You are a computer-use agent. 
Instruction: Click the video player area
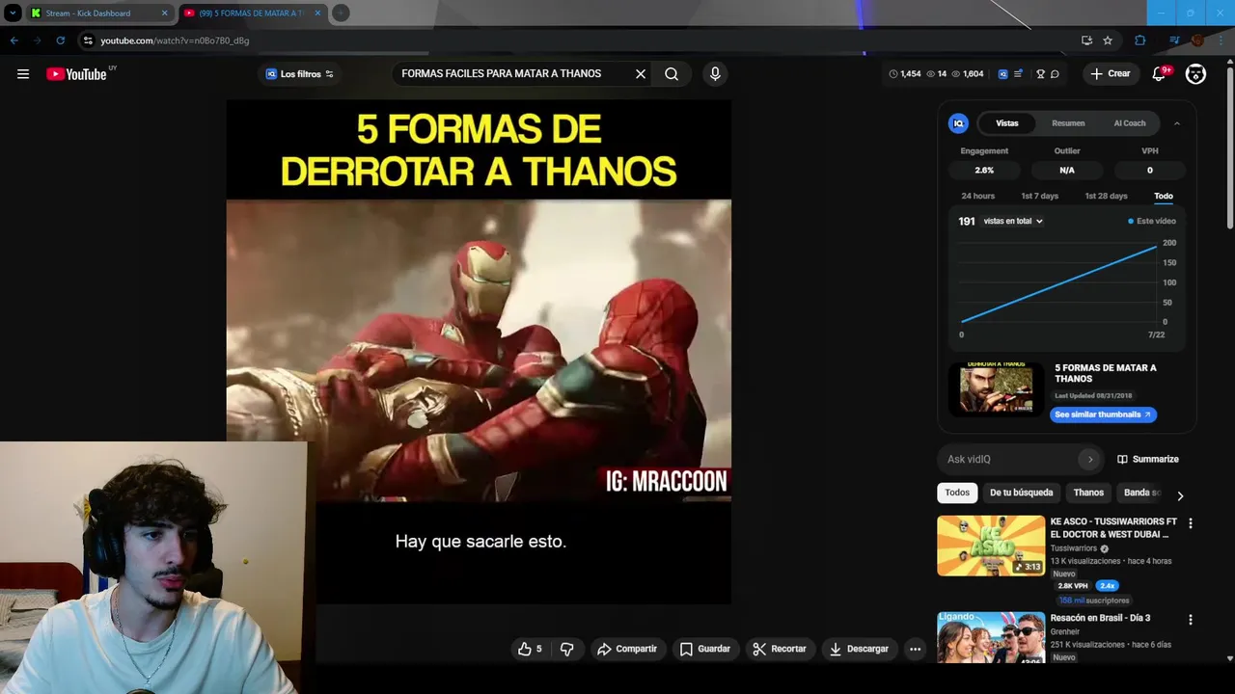(479, 352)
